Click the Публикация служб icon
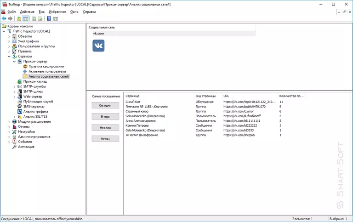The image size is (353, 222). (x=20, y=101)
